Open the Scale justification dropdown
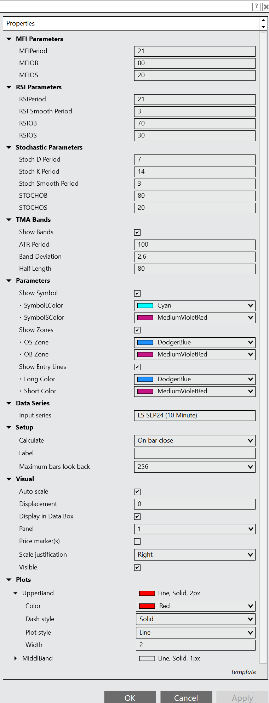This screenshot has width=269, height=703. [195, 555]
